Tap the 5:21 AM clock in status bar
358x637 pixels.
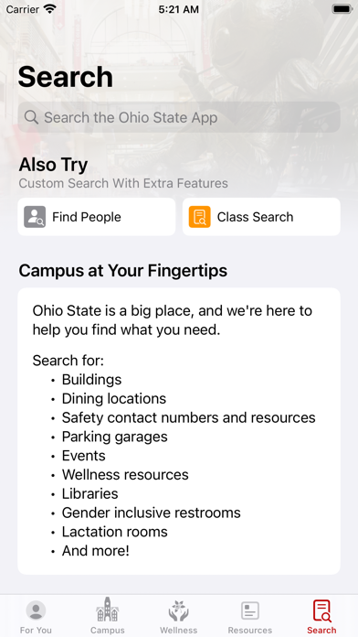pyautogui.click(x=179, y=9)
